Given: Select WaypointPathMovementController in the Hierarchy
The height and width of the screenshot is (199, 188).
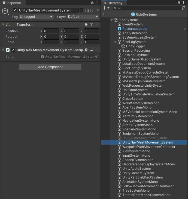Looking at the screenshot, I should click(149, 147).
